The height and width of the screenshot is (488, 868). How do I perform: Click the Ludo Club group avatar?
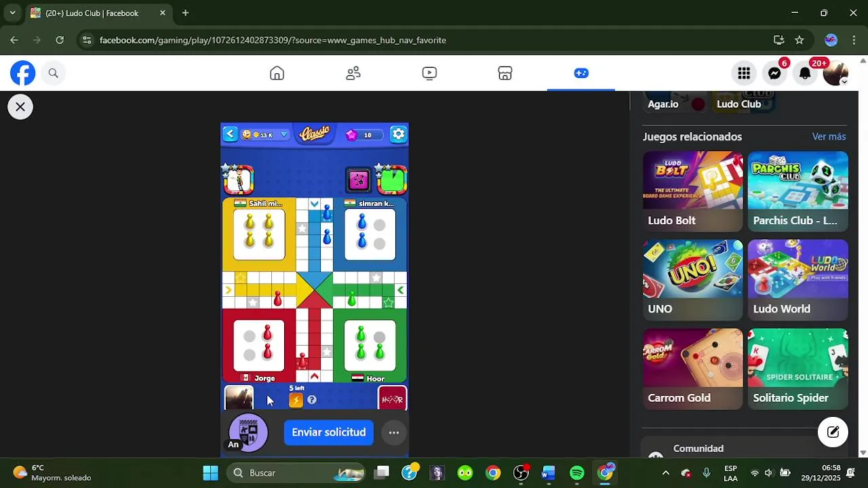248,432
